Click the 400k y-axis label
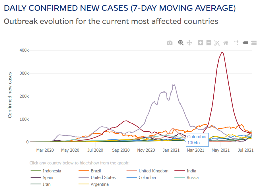Image resolution: width=262 pixels, height=192 pixels. 24,50
